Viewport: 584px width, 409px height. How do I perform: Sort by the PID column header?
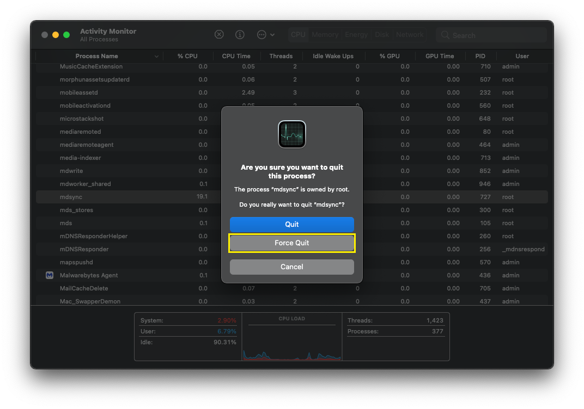(480, 56)
